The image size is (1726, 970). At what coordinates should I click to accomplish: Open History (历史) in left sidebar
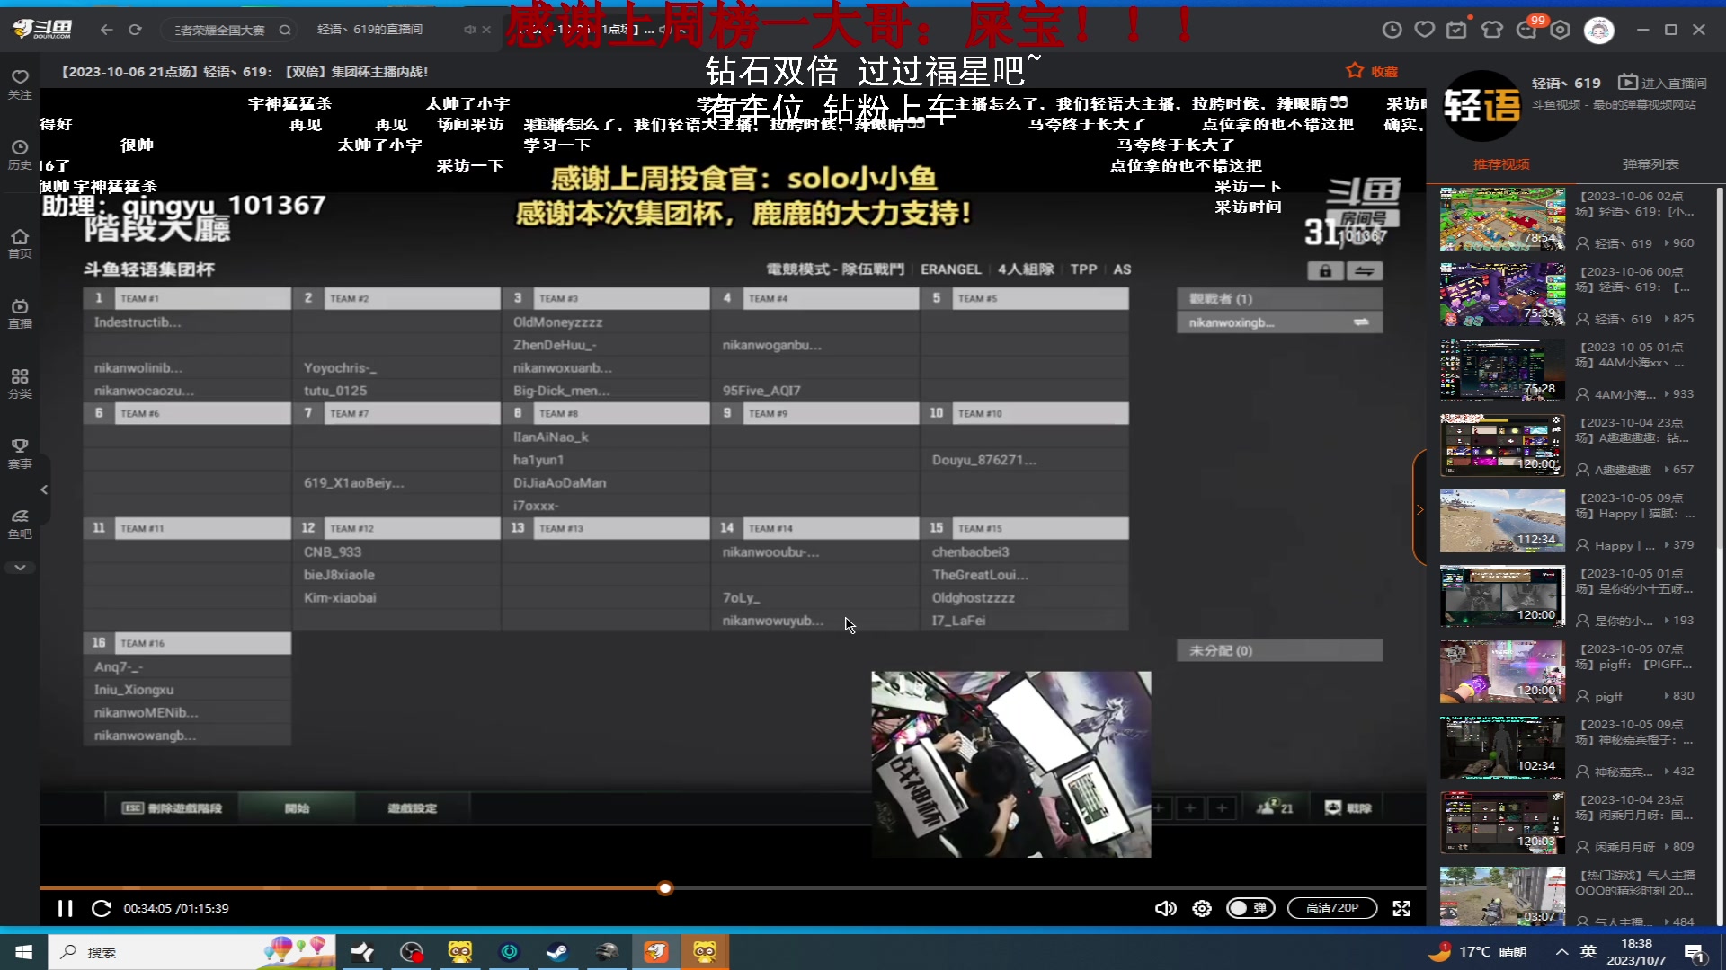[20, 154]
